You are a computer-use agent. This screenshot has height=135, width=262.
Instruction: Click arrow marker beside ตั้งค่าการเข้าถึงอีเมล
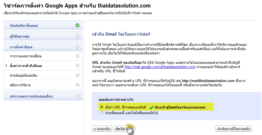pyautogui.click(x=6, y=66)
